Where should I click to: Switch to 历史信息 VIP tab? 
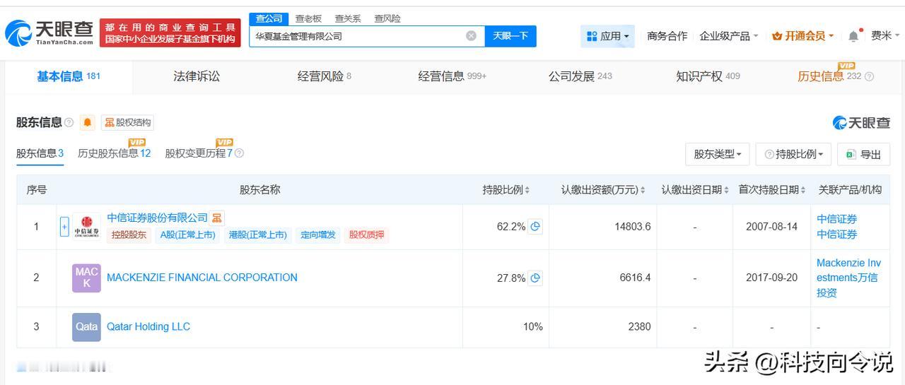[829, 76]
